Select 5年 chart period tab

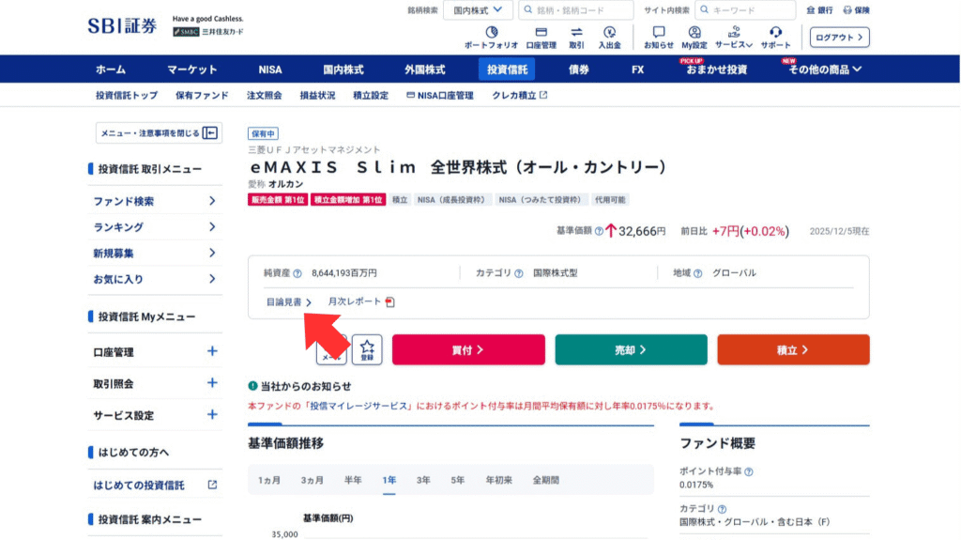tap(458, 480)
